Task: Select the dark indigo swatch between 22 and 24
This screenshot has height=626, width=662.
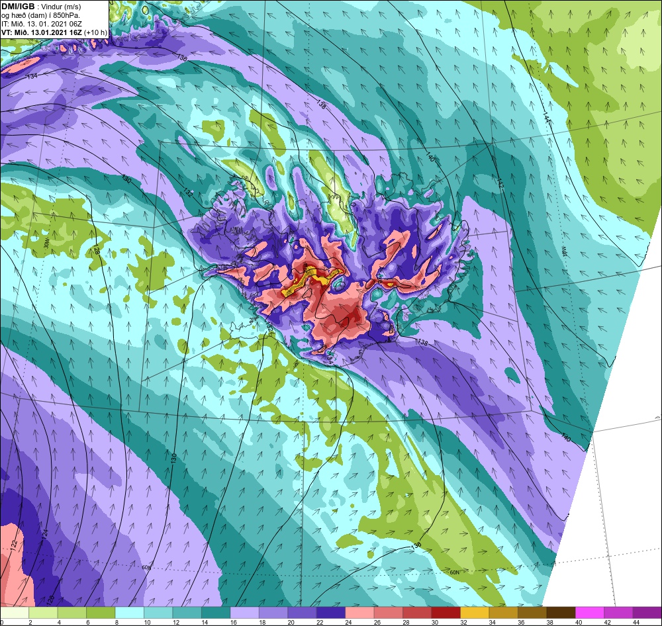Action: (330, 613)
